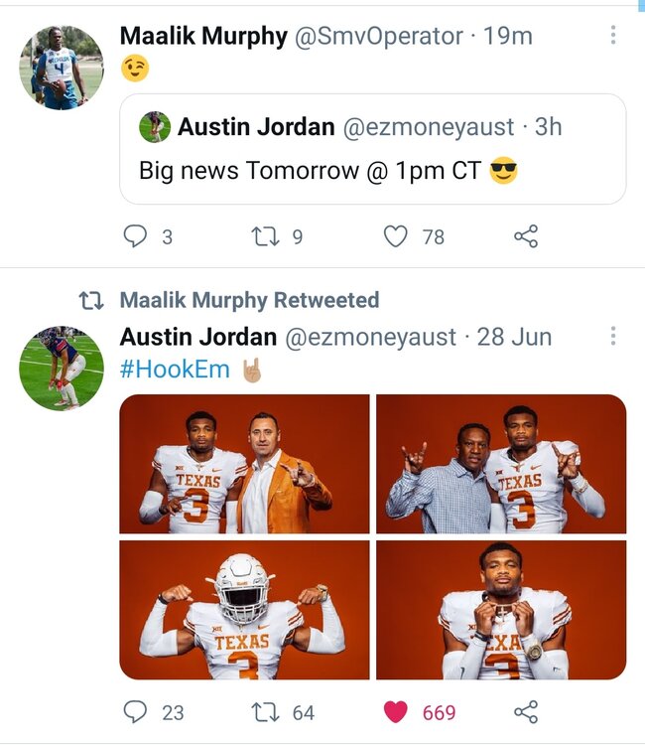Open Maalik Murphy's profile picture
Screen dimensions: 645x745
tap(61, 68)
